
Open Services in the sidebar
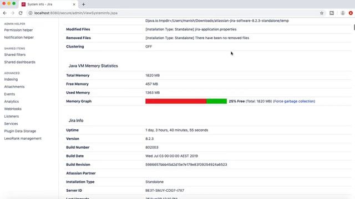(x=11, y=124)
